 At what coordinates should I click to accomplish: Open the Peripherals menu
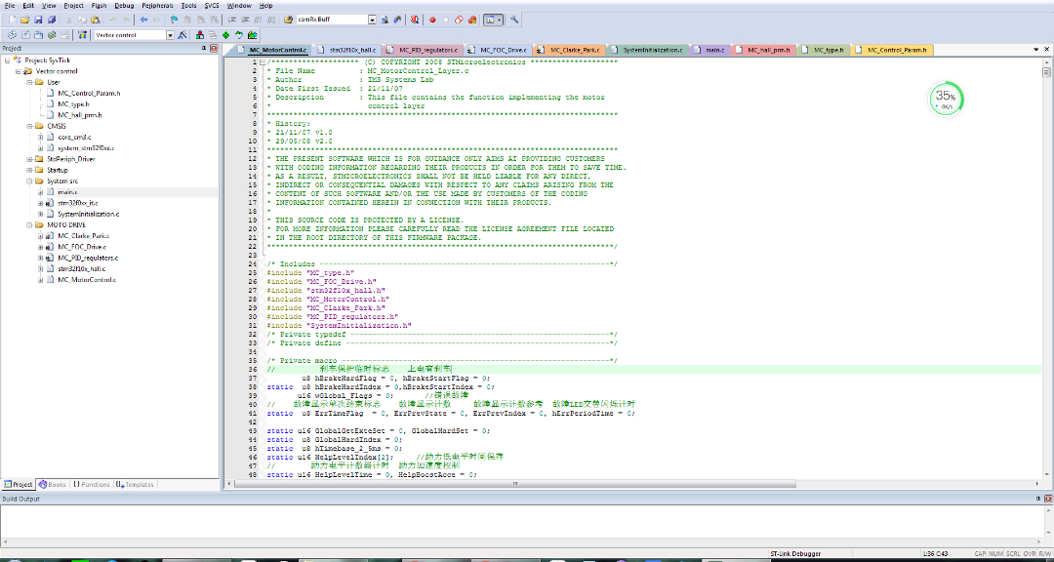click(157, 5)
